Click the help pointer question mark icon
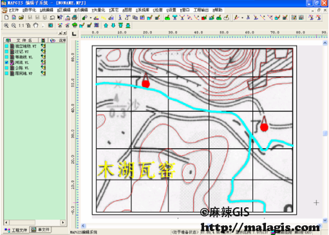This screenshot has width=329, height=235. 60,17
